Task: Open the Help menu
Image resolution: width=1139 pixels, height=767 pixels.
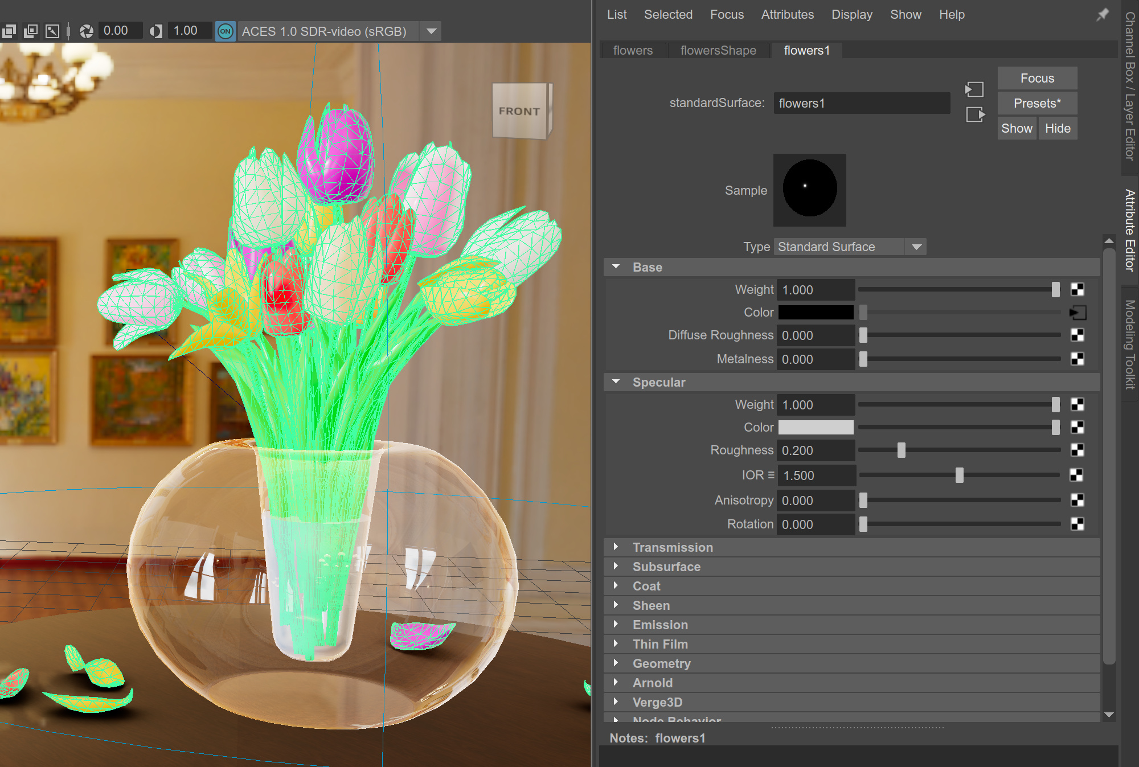Action: pos(952,15)
